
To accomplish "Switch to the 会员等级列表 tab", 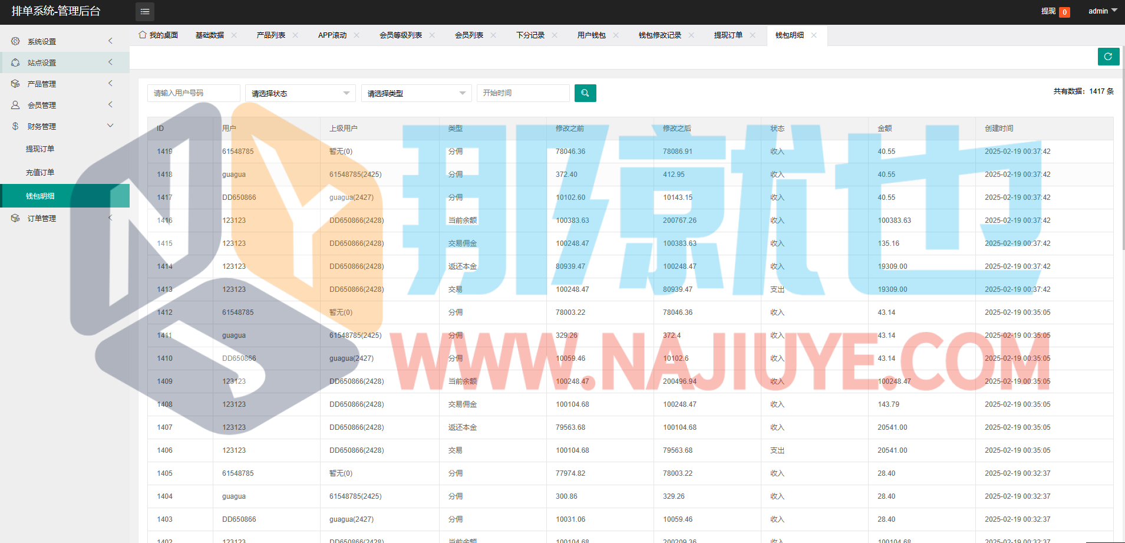I will pyautogui.click(x=401, y=35).
